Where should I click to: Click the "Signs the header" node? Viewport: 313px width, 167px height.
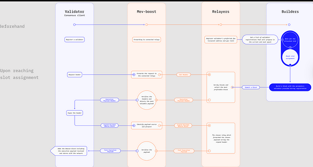click(75, 113)
